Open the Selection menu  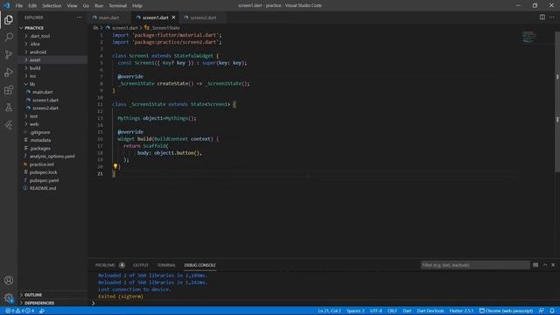click(x=52, y=6)
